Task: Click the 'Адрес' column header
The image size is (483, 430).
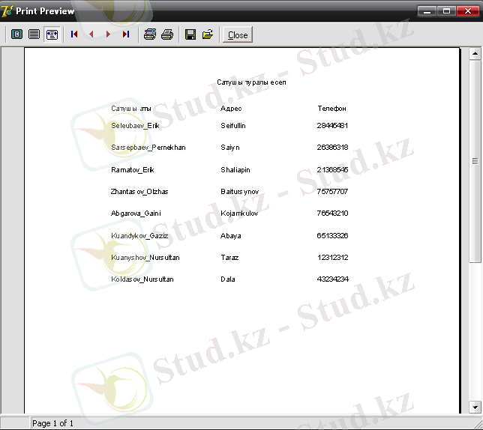Action: pyautogui.click(x=231, y=109)
